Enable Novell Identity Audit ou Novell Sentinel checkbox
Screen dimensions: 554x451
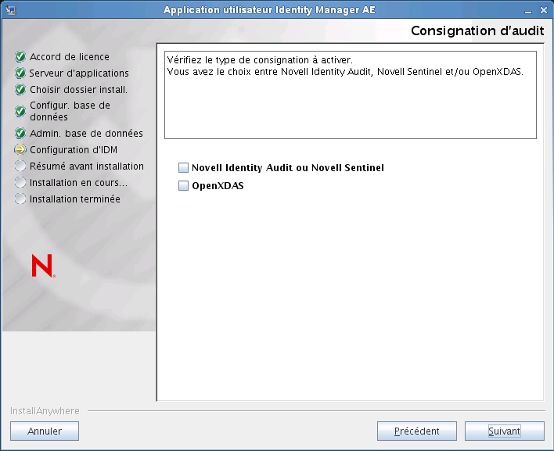click(183, 167)
